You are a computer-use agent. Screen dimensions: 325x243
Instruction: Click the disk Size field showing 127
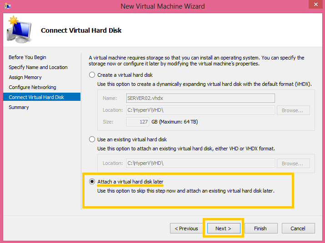tap(138, 122)
